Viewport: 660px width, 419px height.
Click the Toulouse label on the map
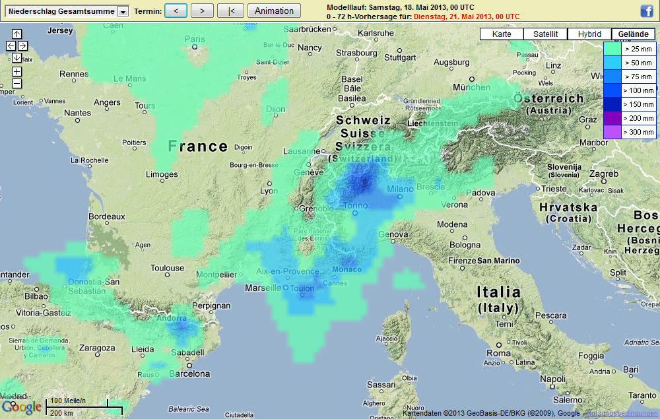pyautogui.click(x=167, y=268)
